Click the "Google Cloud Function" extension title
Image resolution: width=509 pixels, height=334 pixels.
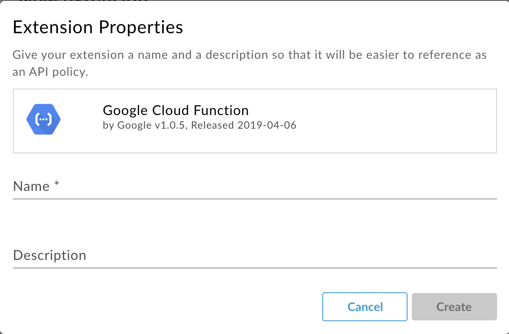pyautogui.click(x=176, y=110)
